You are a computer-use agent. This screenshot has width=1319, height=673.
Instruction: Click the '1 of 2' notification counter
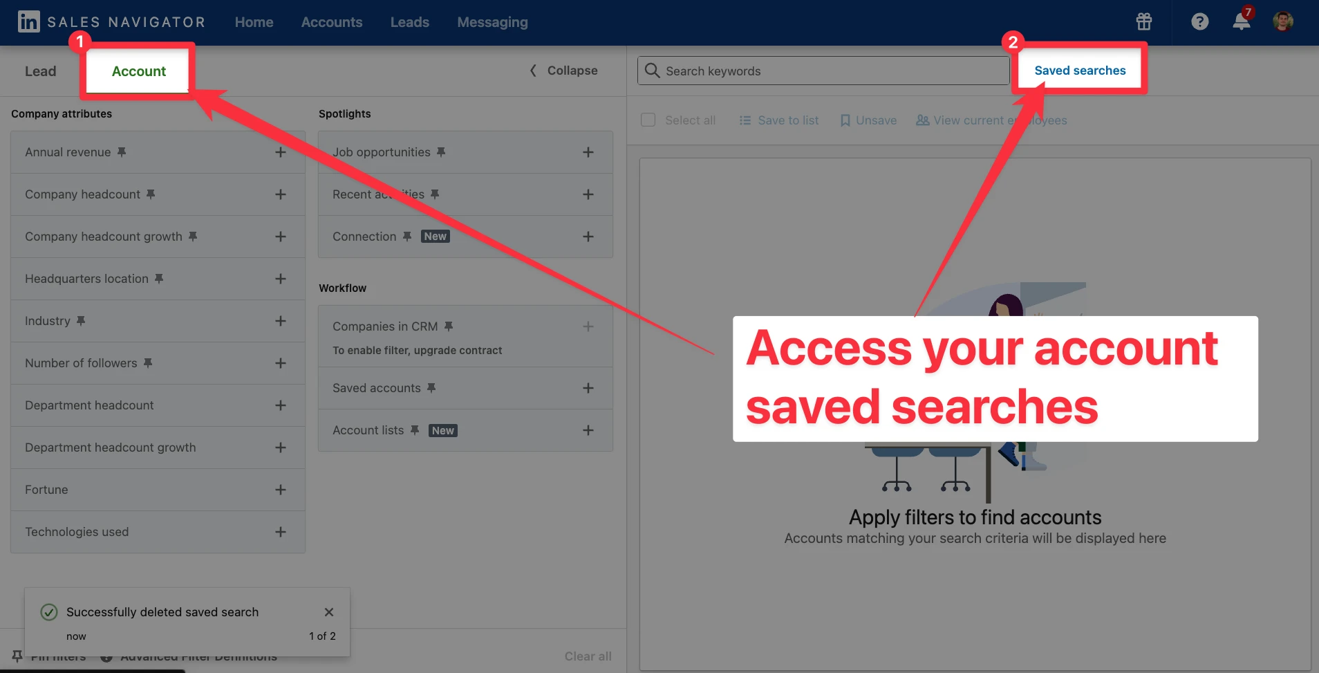point(322,636)
